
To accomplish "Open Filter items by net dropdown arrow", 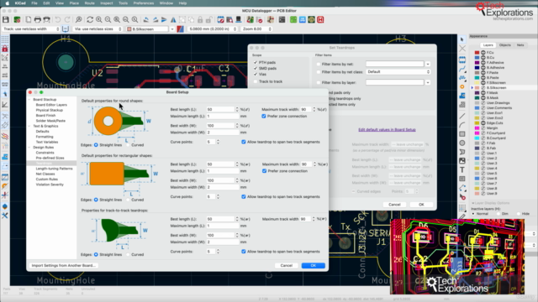I will click(428, 64).
